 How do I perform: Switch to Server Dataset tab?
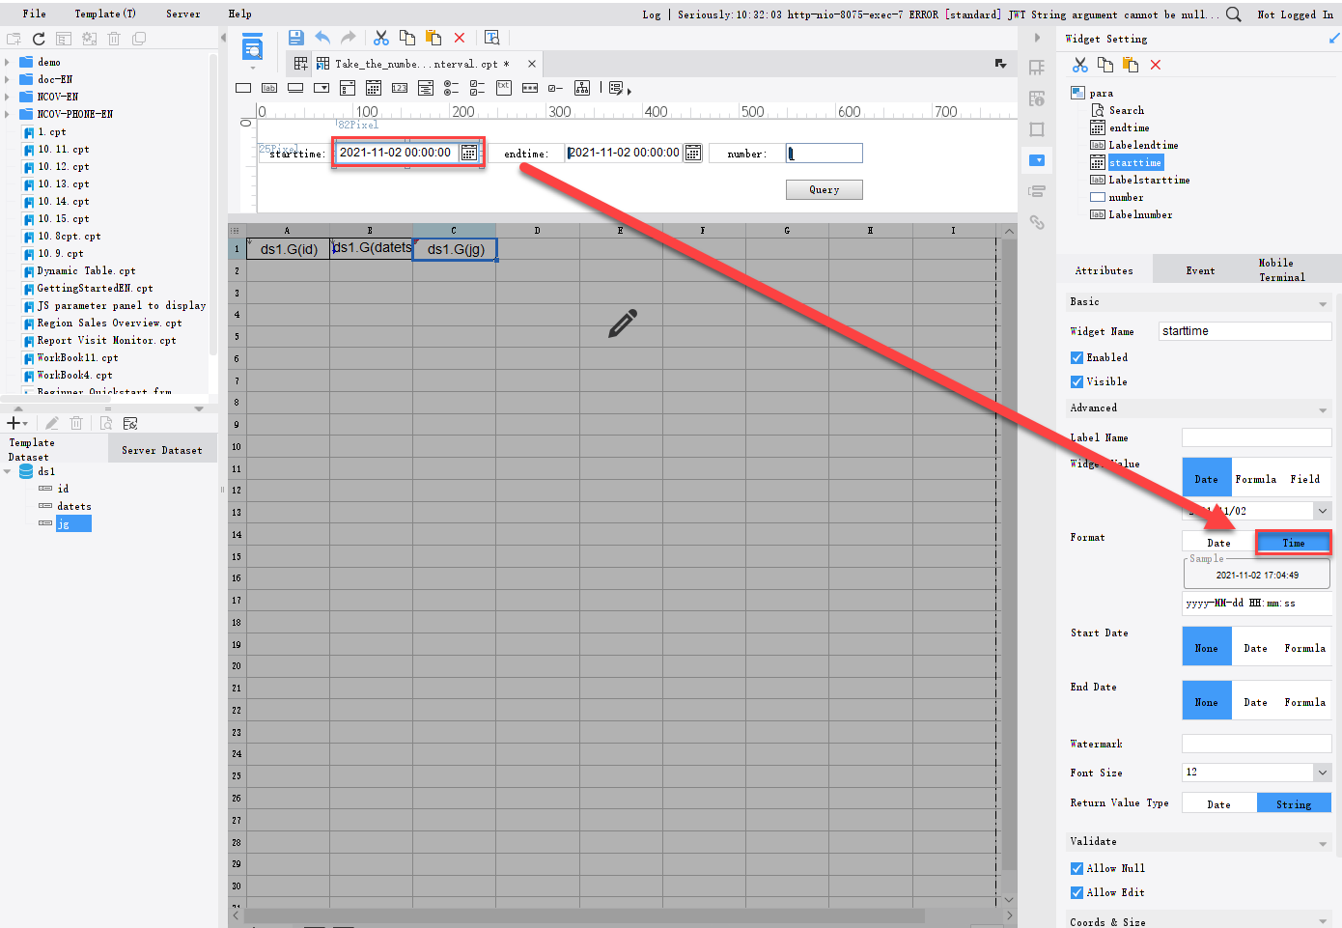click(x=162, y=450)
